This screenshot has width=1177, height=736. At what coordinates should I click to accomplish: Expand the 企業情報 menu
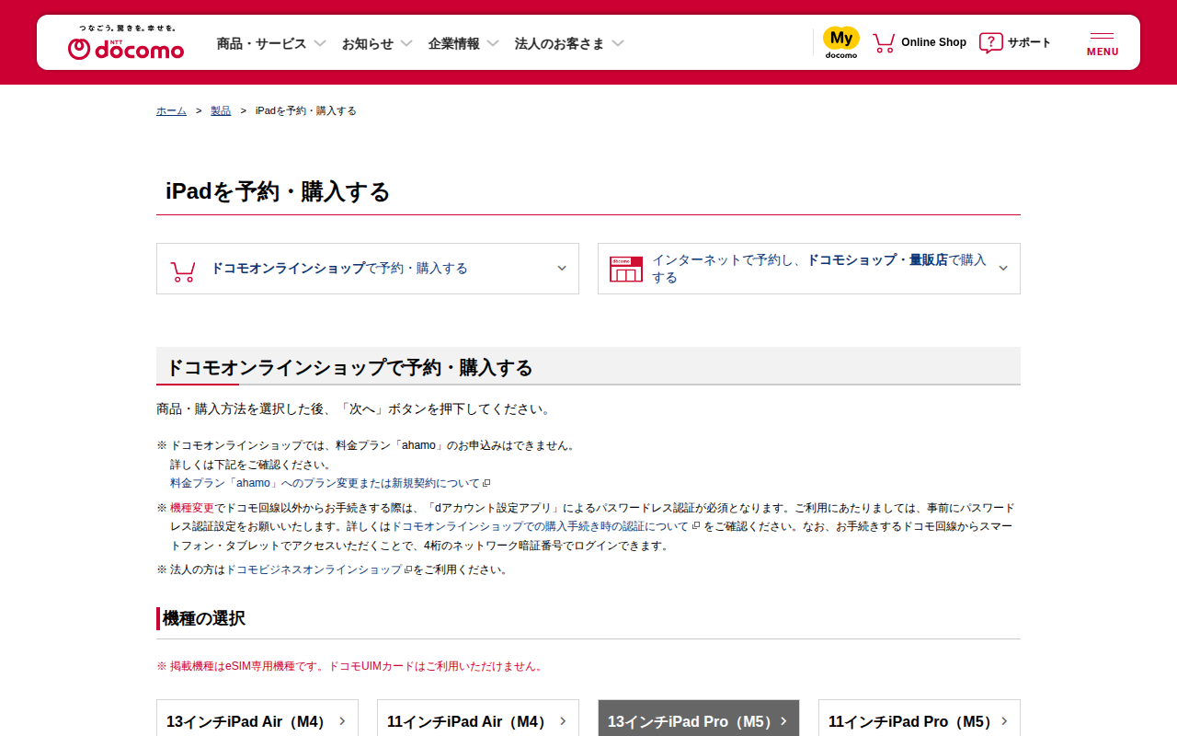coord(463,43)
